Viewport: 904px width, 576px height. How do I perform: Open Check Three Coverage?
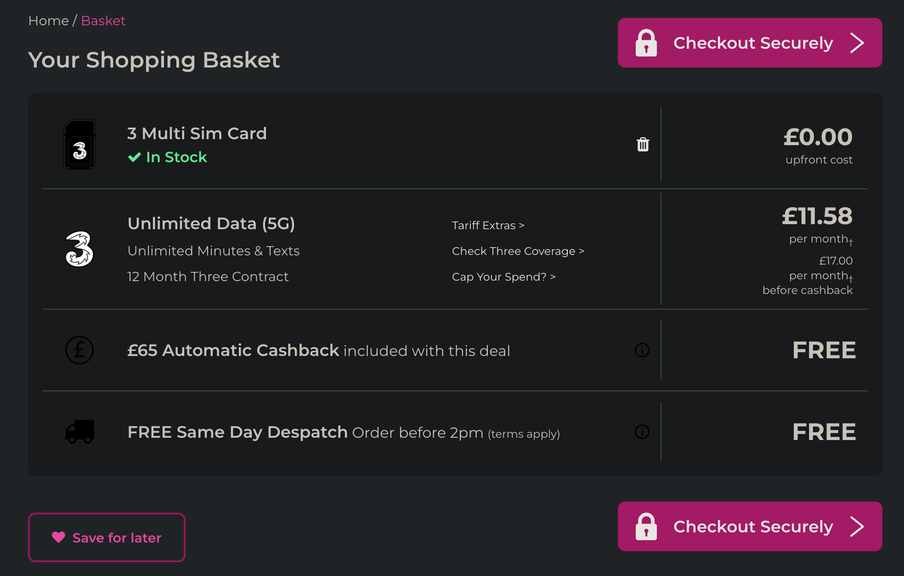(518, 251)
